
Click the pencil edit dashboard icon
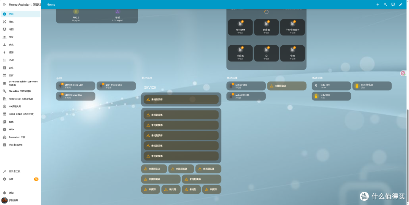[x=401, y=5]
